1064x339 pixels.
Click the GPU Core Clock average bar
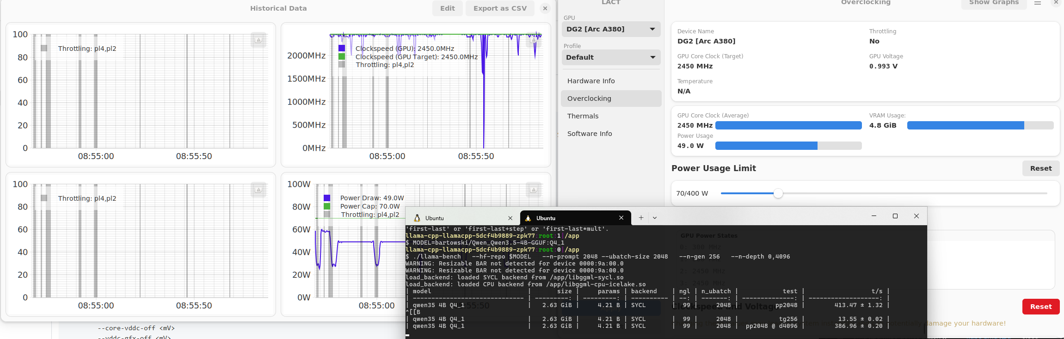tap(788, 125)
